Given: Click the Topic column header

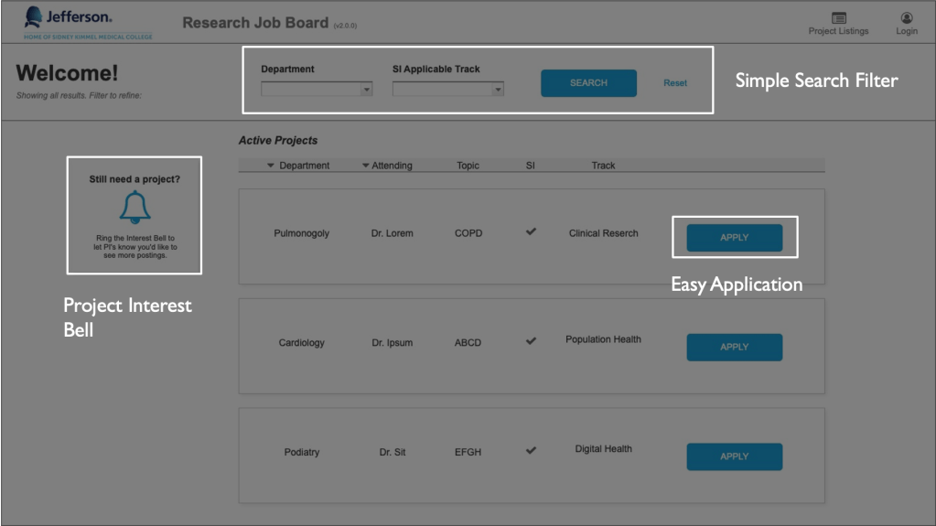Looking at the screenshot, I should click(x=468, y=166).
